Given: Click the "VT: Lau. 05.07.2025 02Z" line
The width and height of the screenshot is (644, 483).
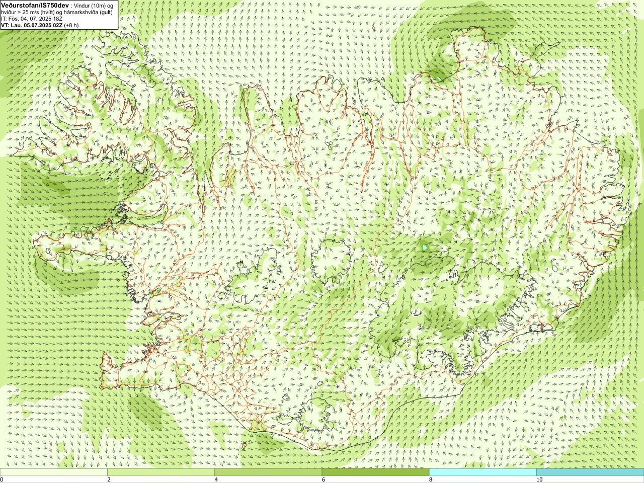Looking at the screenshot, I should pyautogui.click(x=32, y=25).
